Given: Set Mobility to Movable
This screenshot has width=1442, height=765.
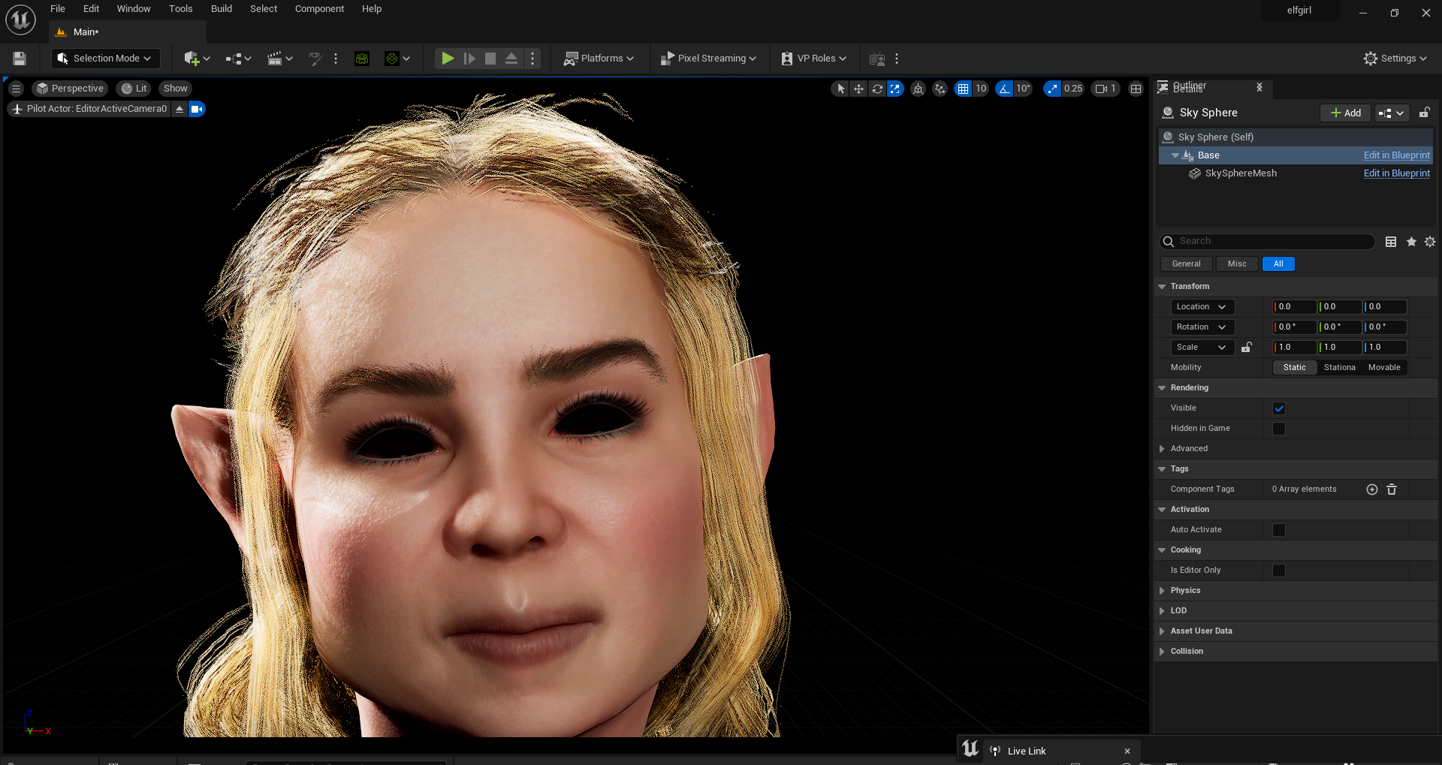Looking at the screenshot, I should 1384,368.
